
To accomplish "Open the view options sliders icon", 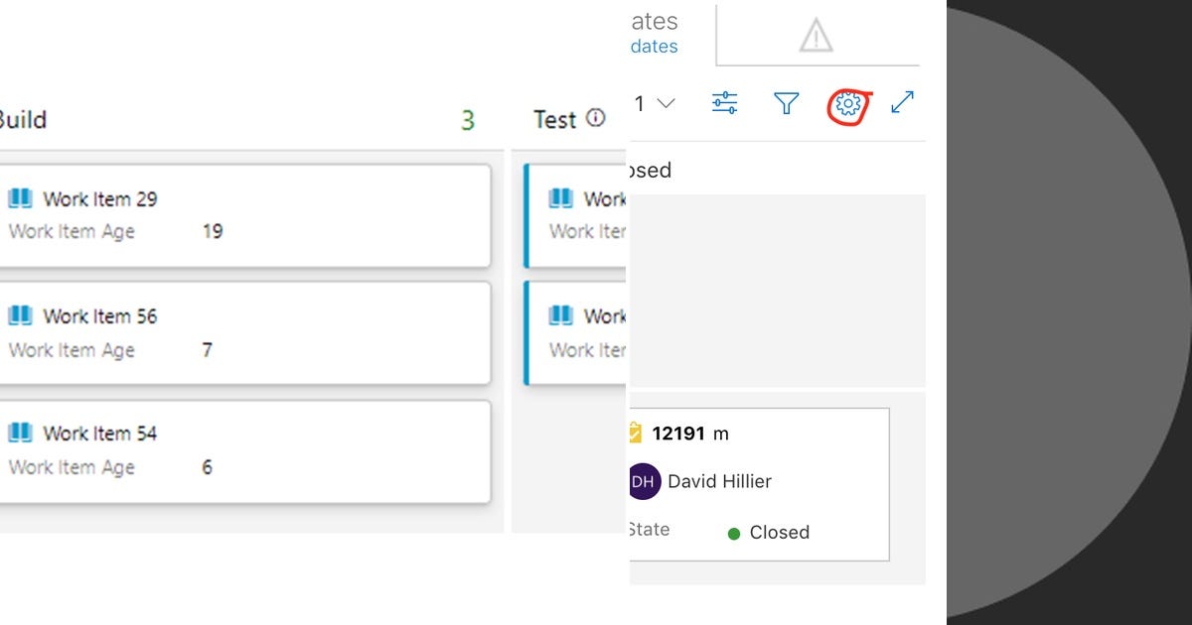I will click(725, 102).
